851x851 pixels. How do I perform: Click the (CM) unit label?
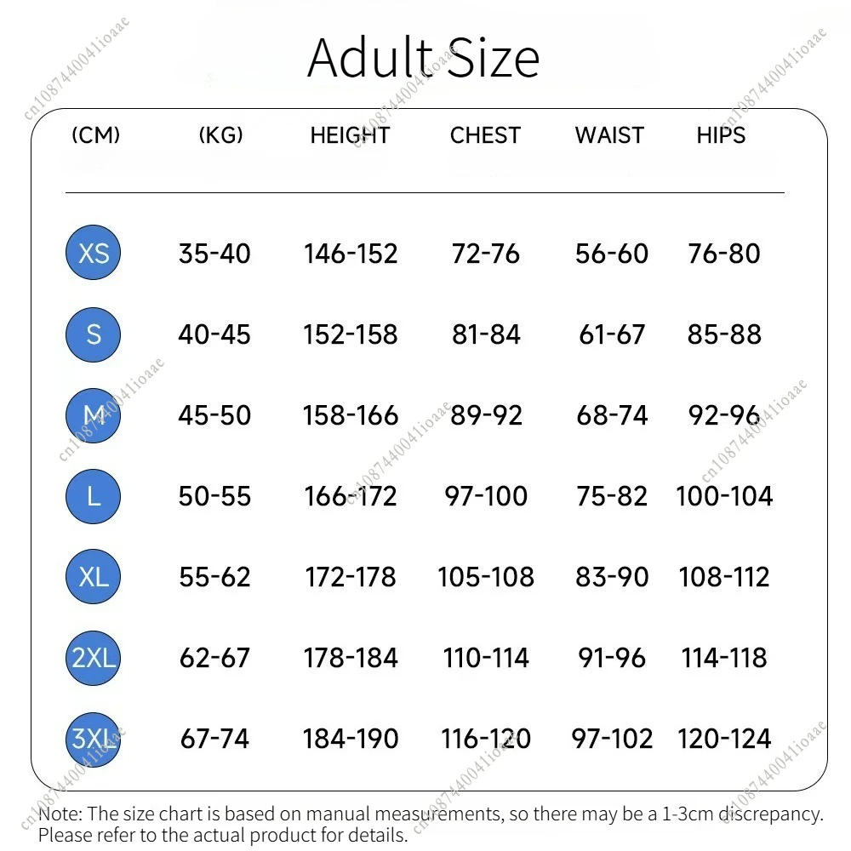(95, 135)
